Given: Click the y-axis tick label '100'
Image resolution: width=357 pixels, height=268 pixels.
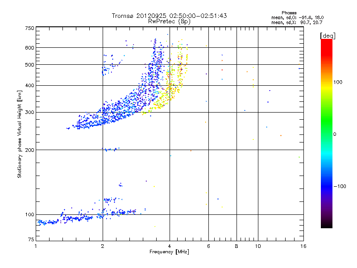Looking at the screenshot, I should pyautogui.click(x=29, y=214).
